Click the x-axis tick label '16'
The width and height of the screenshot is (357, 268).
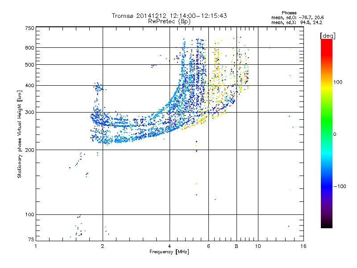pos(303,246)
